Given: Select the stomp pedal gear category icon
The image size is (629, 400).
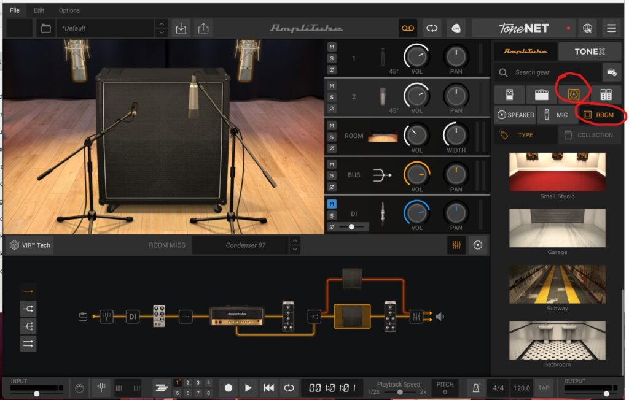Looking at the screenshot, I should pos(509,94).
